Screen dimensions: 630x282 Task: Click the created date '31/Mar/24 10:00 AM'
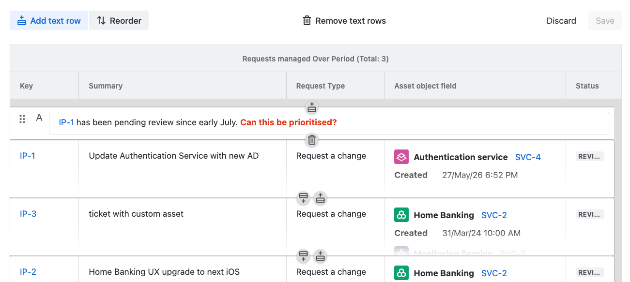[481, 233]
